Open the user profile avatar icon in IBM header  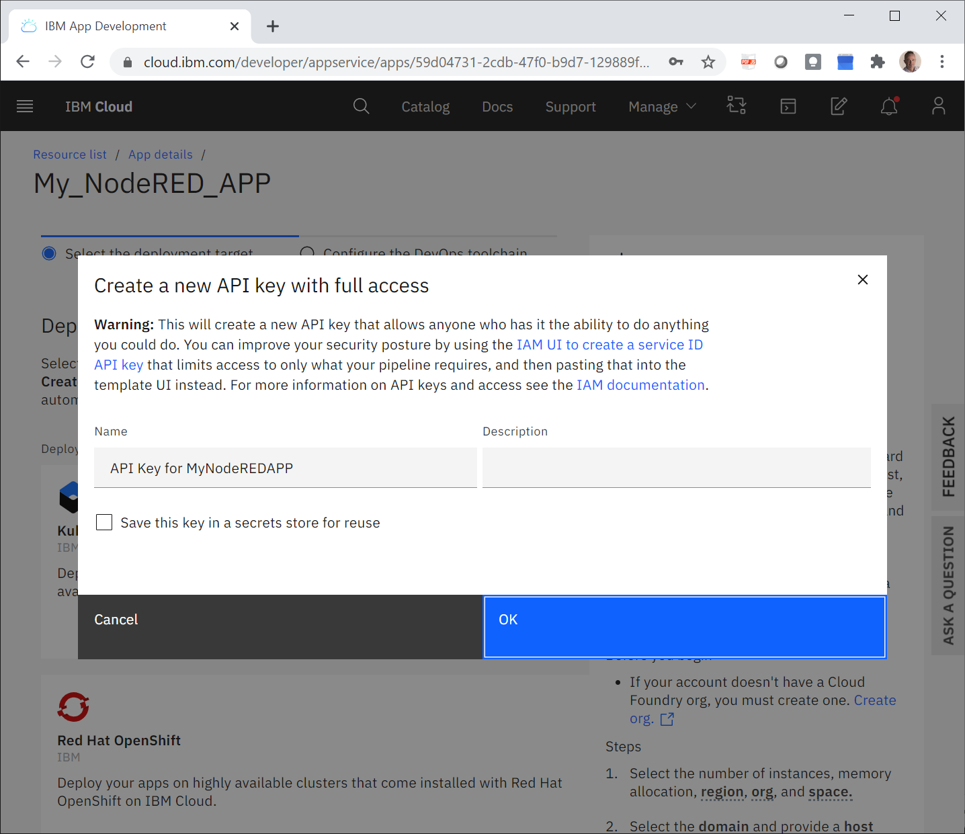(939, 106)
